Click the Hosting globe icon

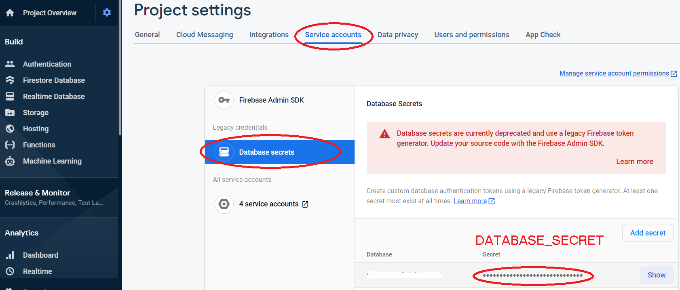click(10, 128)
